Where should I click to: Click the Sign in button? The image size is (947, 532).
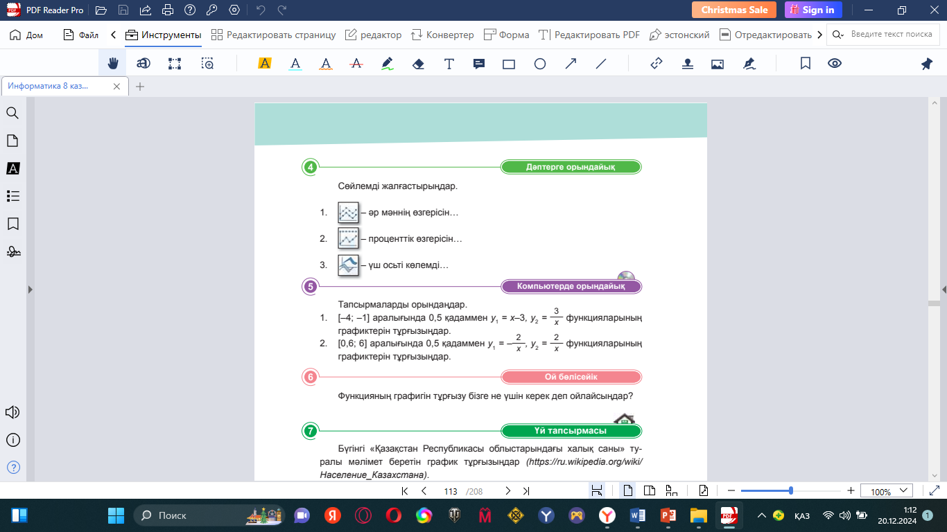[x=813, y=10]
